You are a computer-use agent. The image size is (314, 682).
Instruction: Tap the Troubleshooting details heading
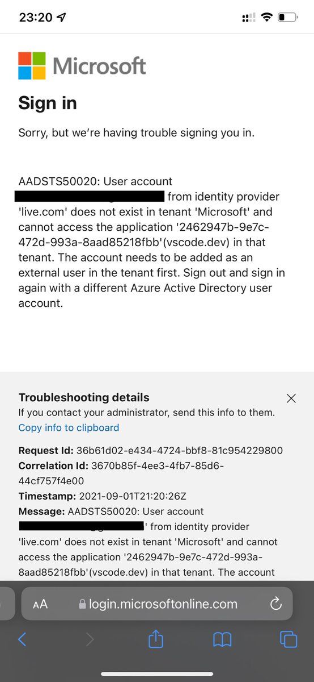[84, 397]
